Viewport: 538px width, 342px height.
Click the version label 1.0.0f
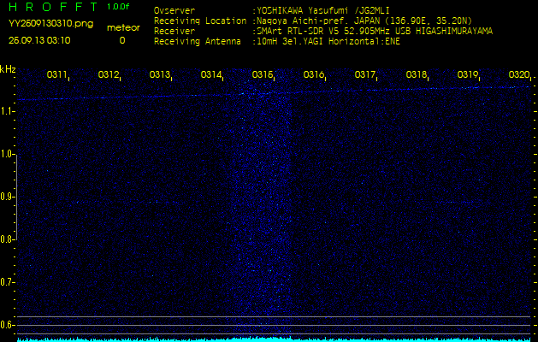tap(118, 7)
